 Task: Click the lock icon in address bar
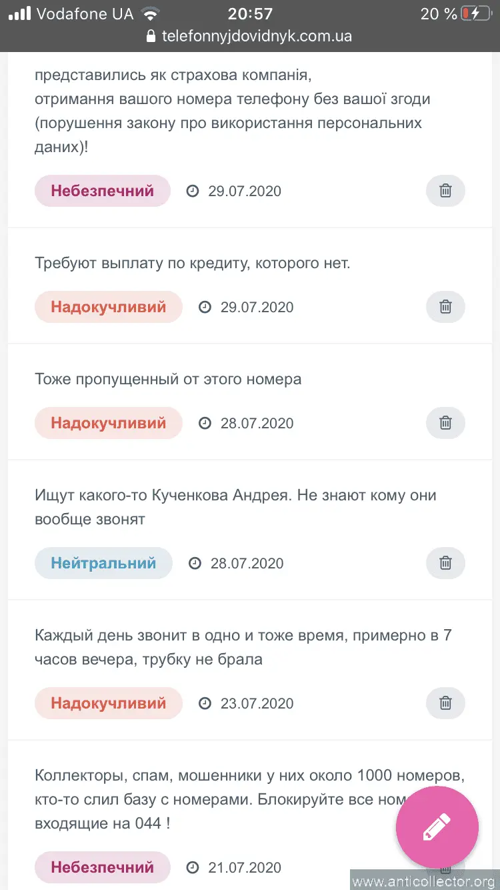tap(151, 36)
